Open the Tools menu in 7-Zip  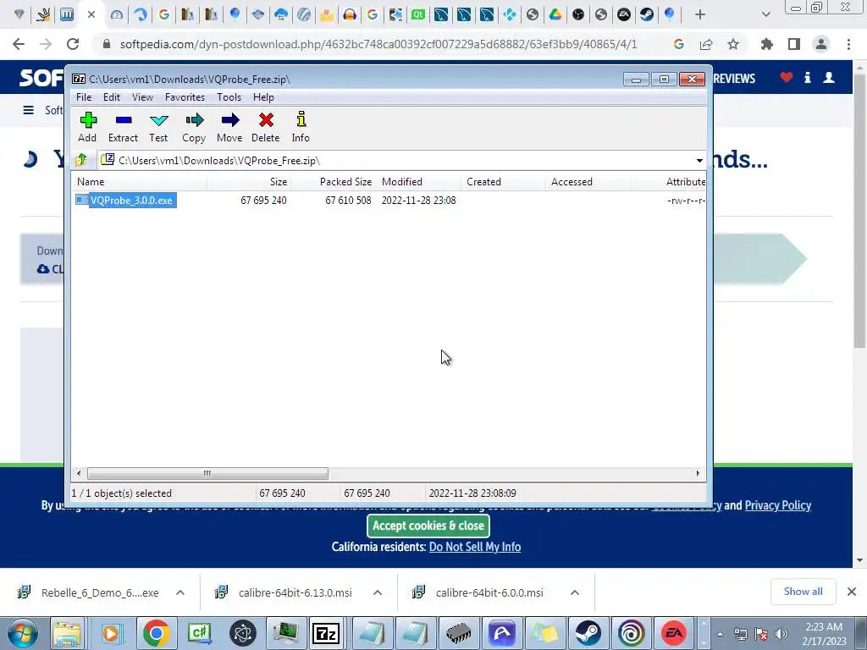pyautogui.click(x=229, y=97)
